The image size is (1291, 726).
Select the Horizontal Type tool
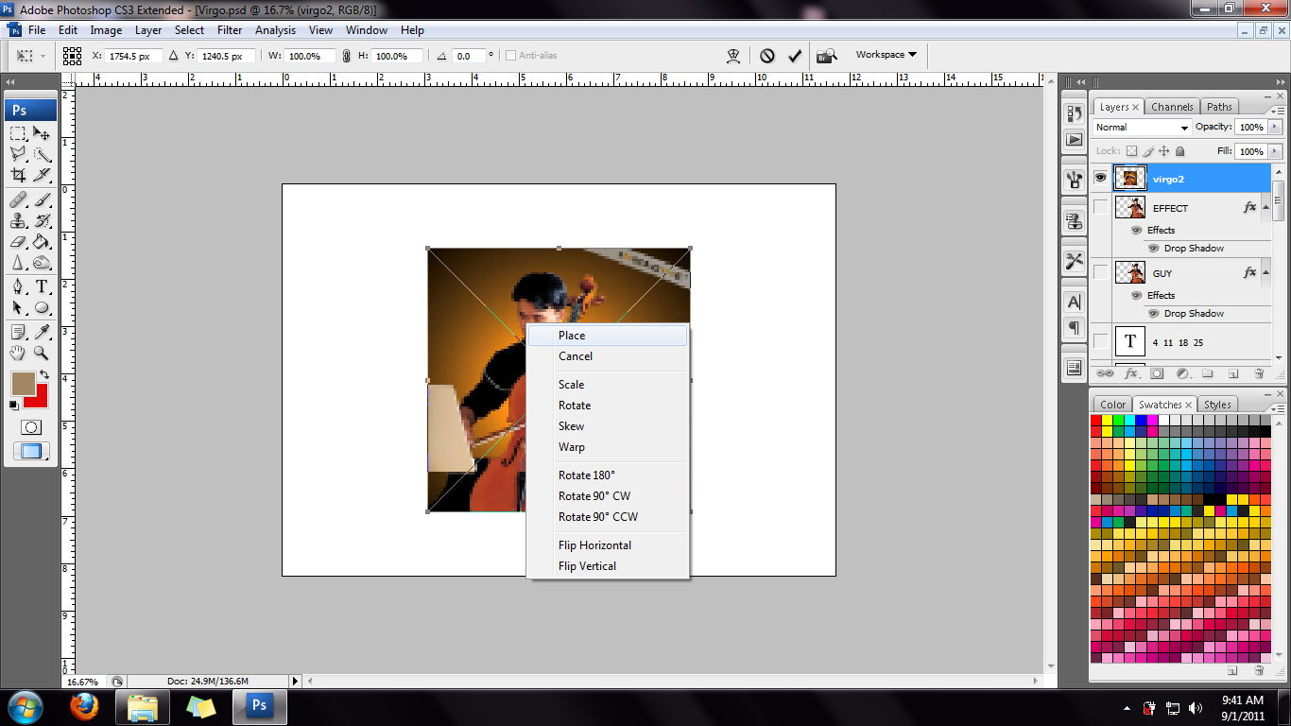pos(43,287)
